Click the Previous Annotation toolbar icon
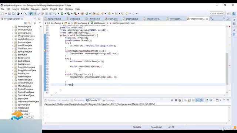This screenshot has width=237, height=133. tap(116, 14)
